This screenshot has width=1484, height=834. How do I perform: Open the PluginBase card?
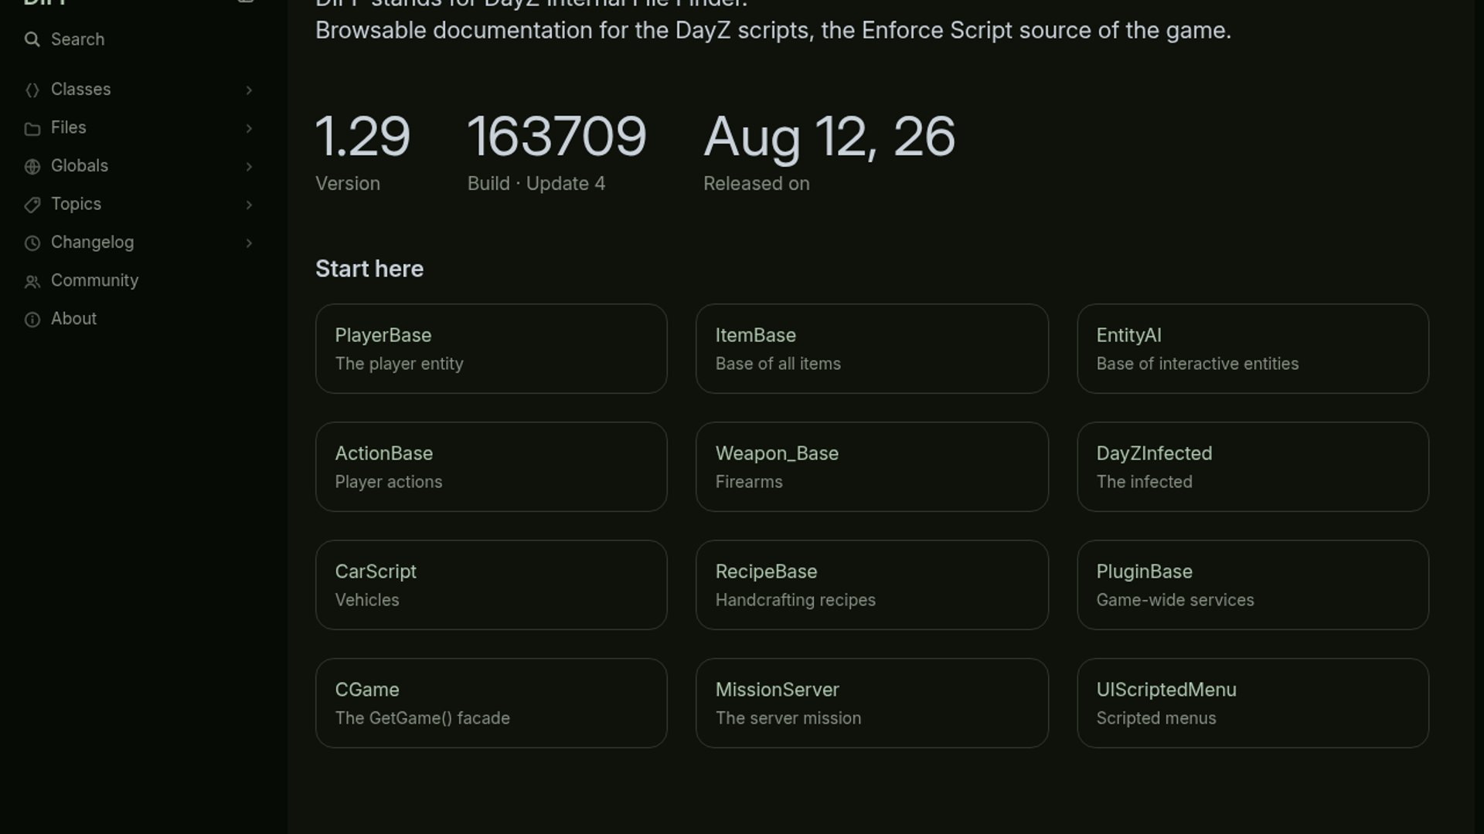click(x=1253, y=585)
